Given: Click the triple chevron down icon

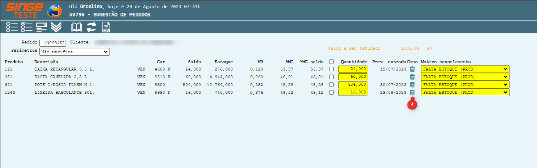Looking at the screenshot, I should click(56, 27).
